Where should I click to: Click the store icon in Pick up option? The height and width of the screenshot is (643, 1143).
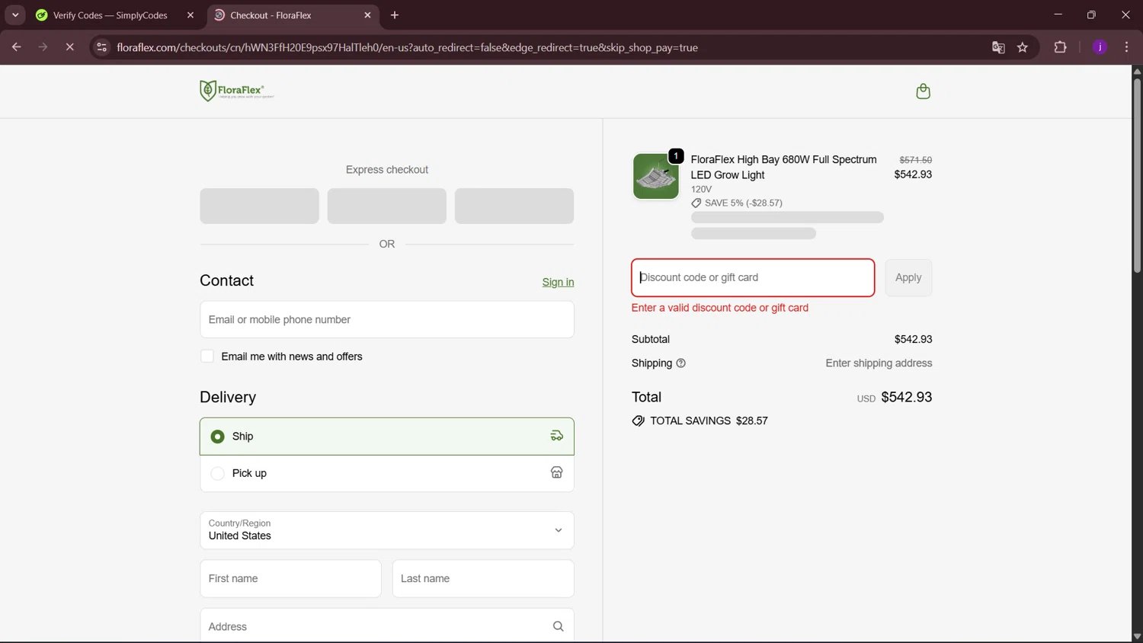pos(557,472)
